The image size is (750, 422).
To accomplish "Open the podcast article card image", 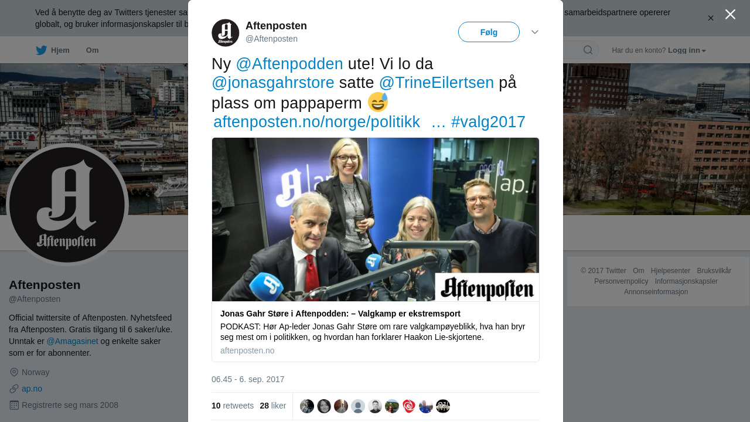I will point(376,220).
